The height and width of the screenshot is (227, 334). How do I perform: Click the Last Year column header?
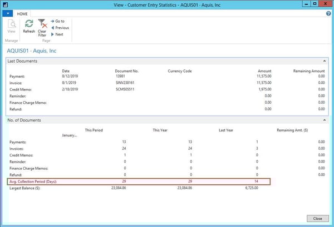226,130
